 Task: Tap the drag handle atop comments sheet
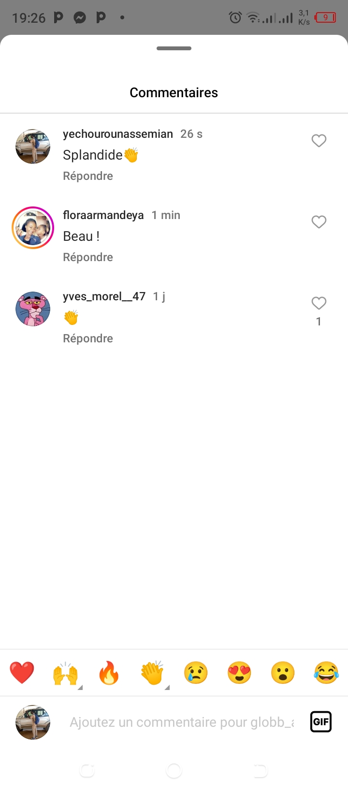tap(174, 48)
